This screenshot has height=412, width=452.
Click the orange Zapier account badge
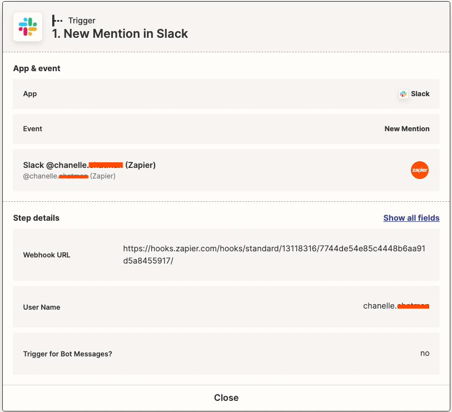419,170
